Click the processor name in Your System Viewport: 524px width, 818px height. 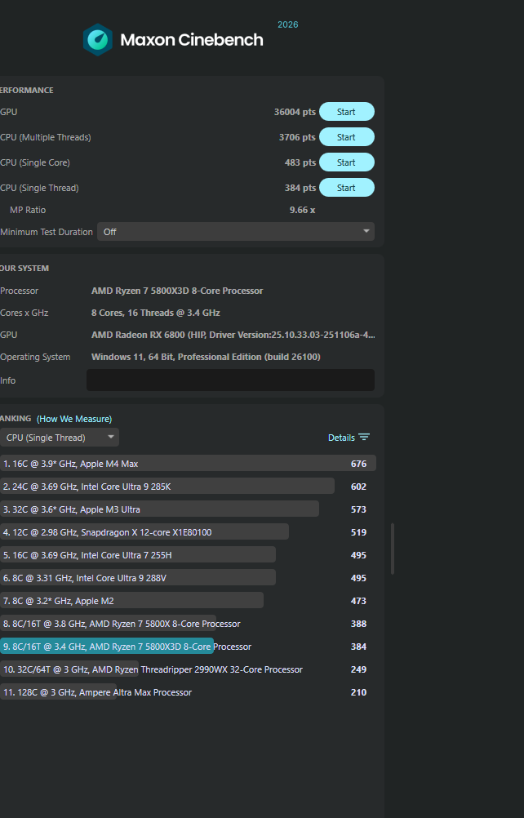[x=177, y=291]
